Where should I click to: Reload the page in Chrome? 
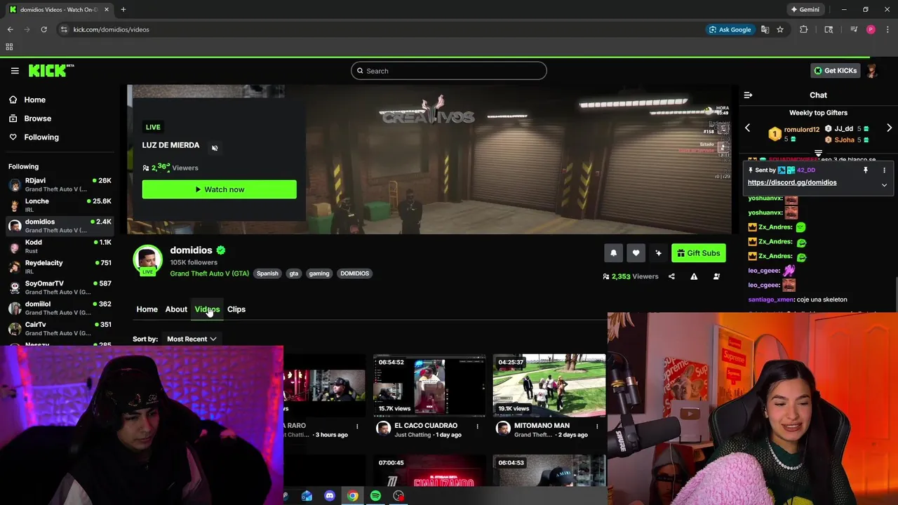click(x=43, y=29)
